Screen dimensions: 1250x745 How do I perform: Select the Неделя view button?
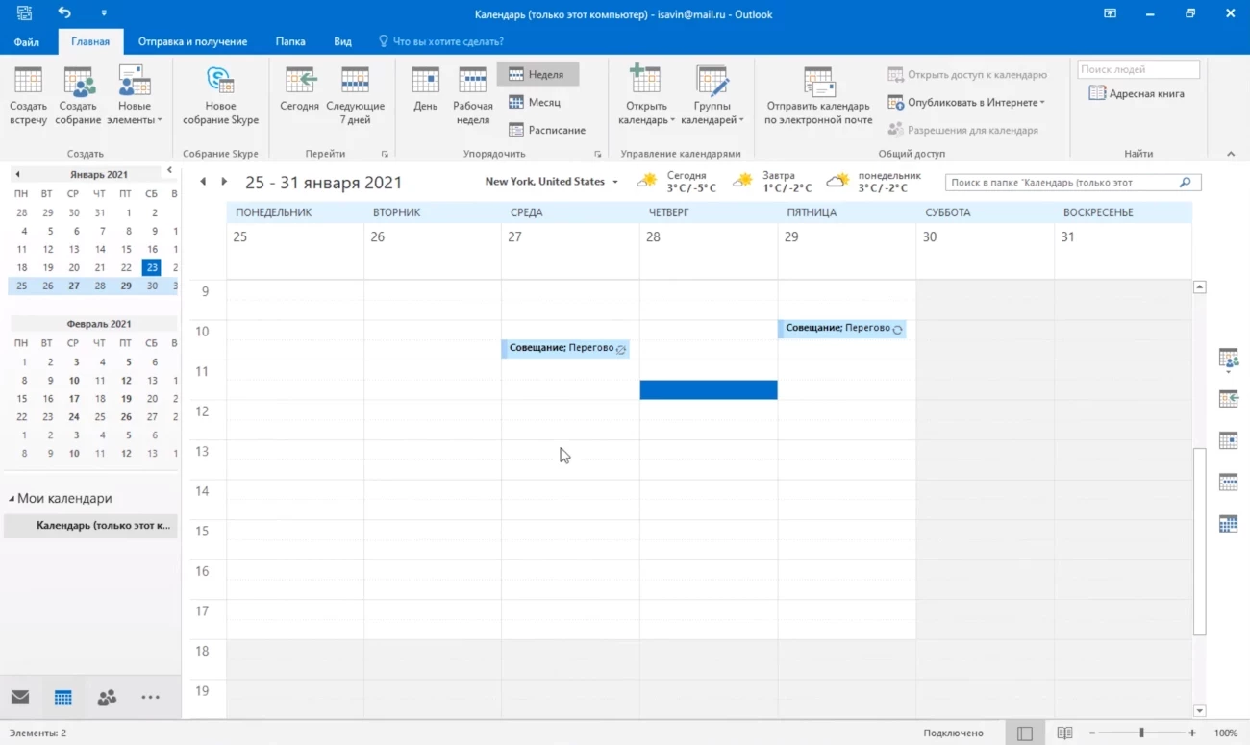(538, 74)
